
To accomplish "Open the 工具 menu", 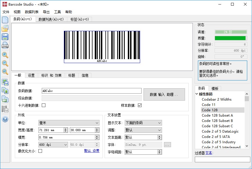I will click(x=57, y=12).
